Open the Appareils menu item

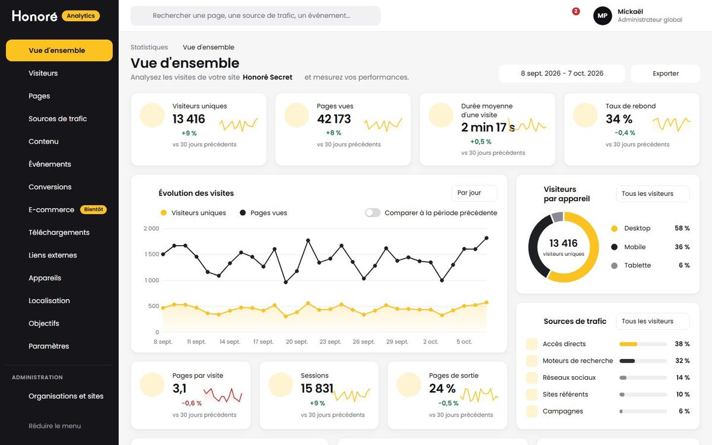coord(59,278)
